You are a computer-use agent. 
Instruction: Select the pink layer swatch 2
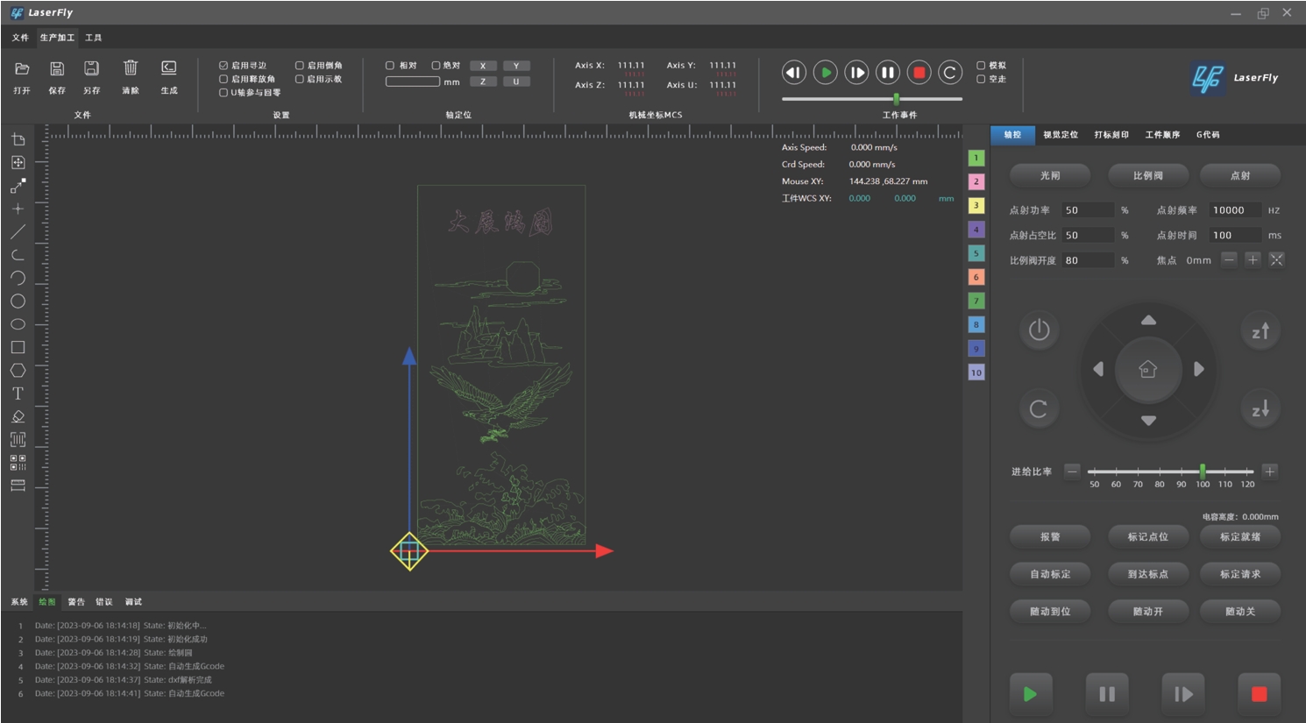click(976, 182)
